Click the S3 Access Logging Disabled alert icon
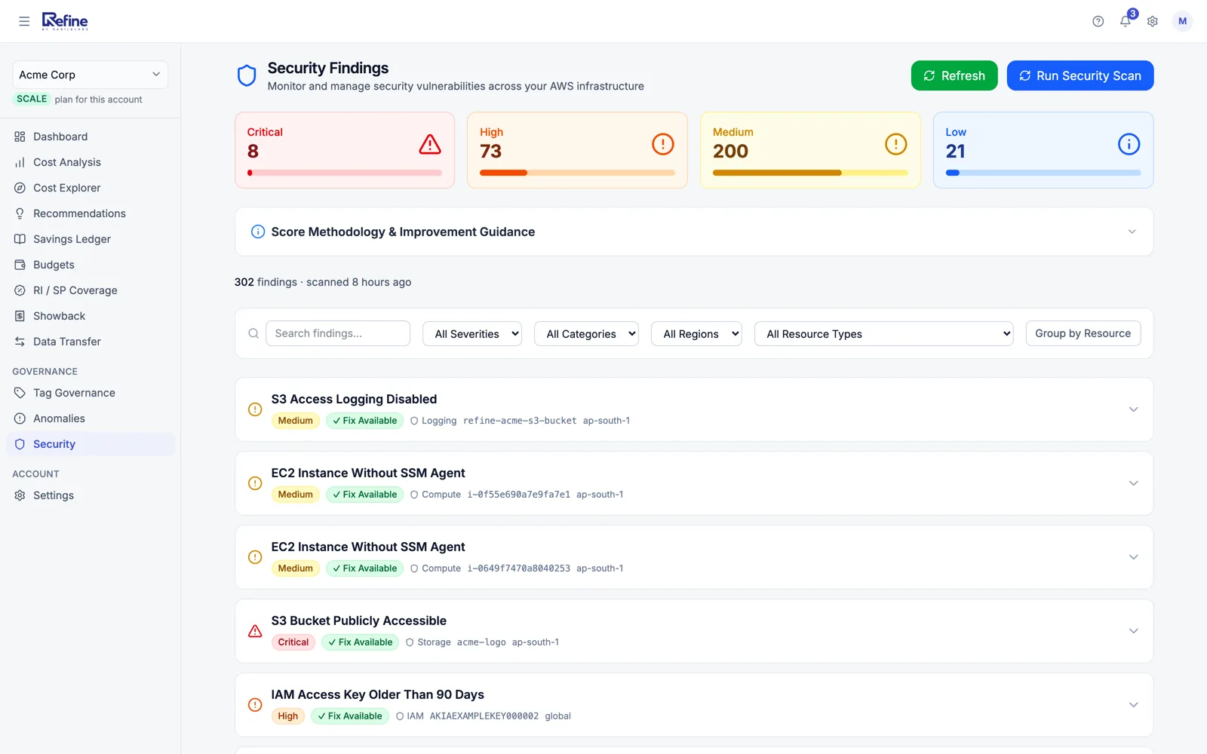 tap(255, 409)
